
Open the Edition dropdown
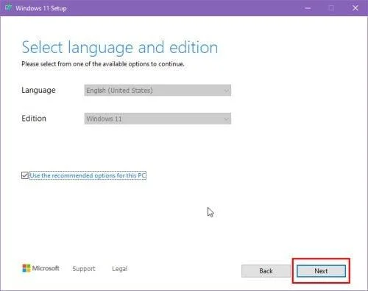pos(158,119)
